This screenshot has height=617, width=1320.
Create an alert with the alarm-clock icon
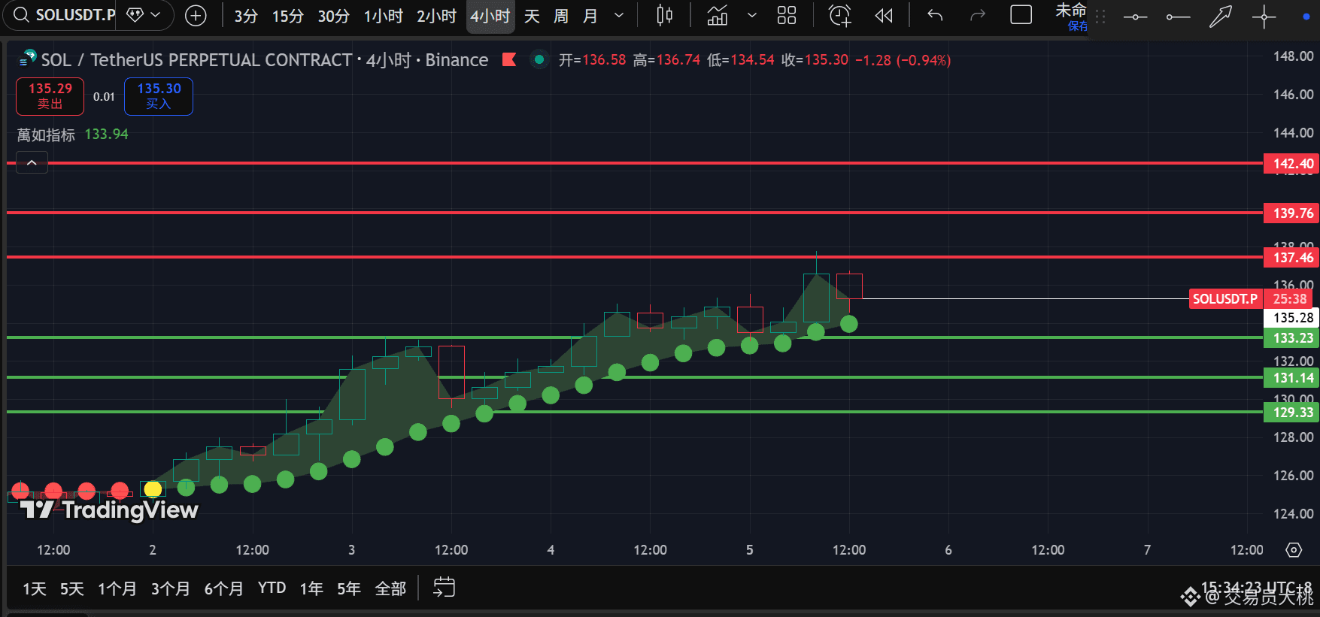pyautogui.click(x=839, y=16)
